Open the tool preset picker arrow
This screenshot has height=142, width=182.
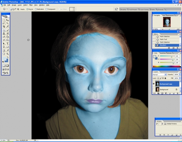[x=7, y=9]
